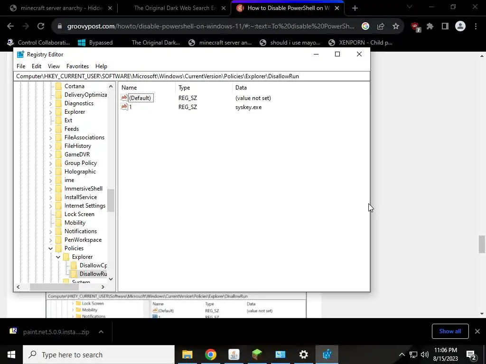Open the volume control in the system tray
Viewport: 486px width, 364px height.
tap(425, 355)
